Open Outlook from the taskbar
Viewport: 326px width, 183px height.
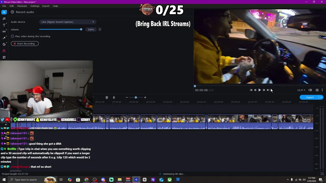click(x=161, y=180)
